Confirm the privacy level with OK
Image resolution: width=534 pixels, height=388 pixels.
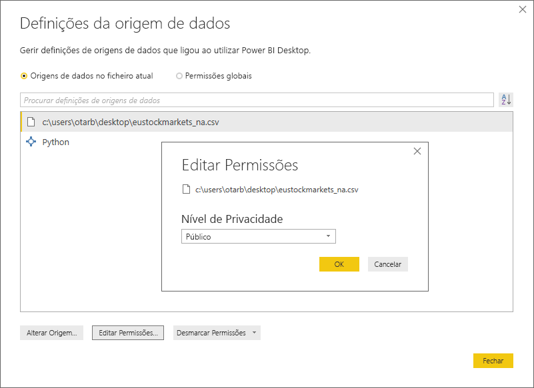[339, 264]
